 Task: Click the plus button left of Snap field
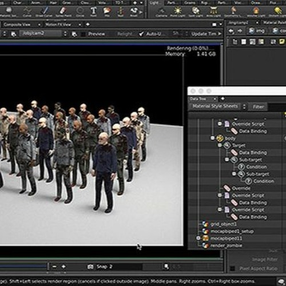pyautogui.click(x=63, y=267)
